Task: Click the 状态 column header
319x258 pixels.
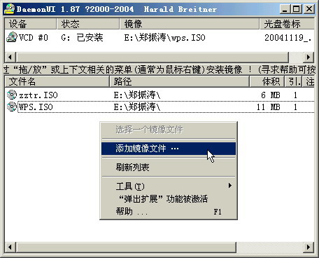Action: pos(88,24)
